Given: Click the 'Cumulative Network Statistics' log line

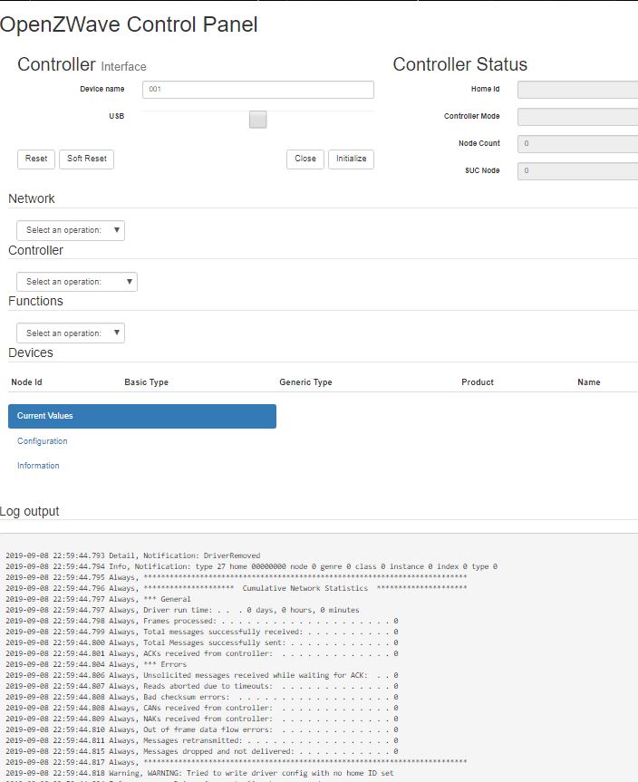Looking at the screenshot, I should (237, 588).
